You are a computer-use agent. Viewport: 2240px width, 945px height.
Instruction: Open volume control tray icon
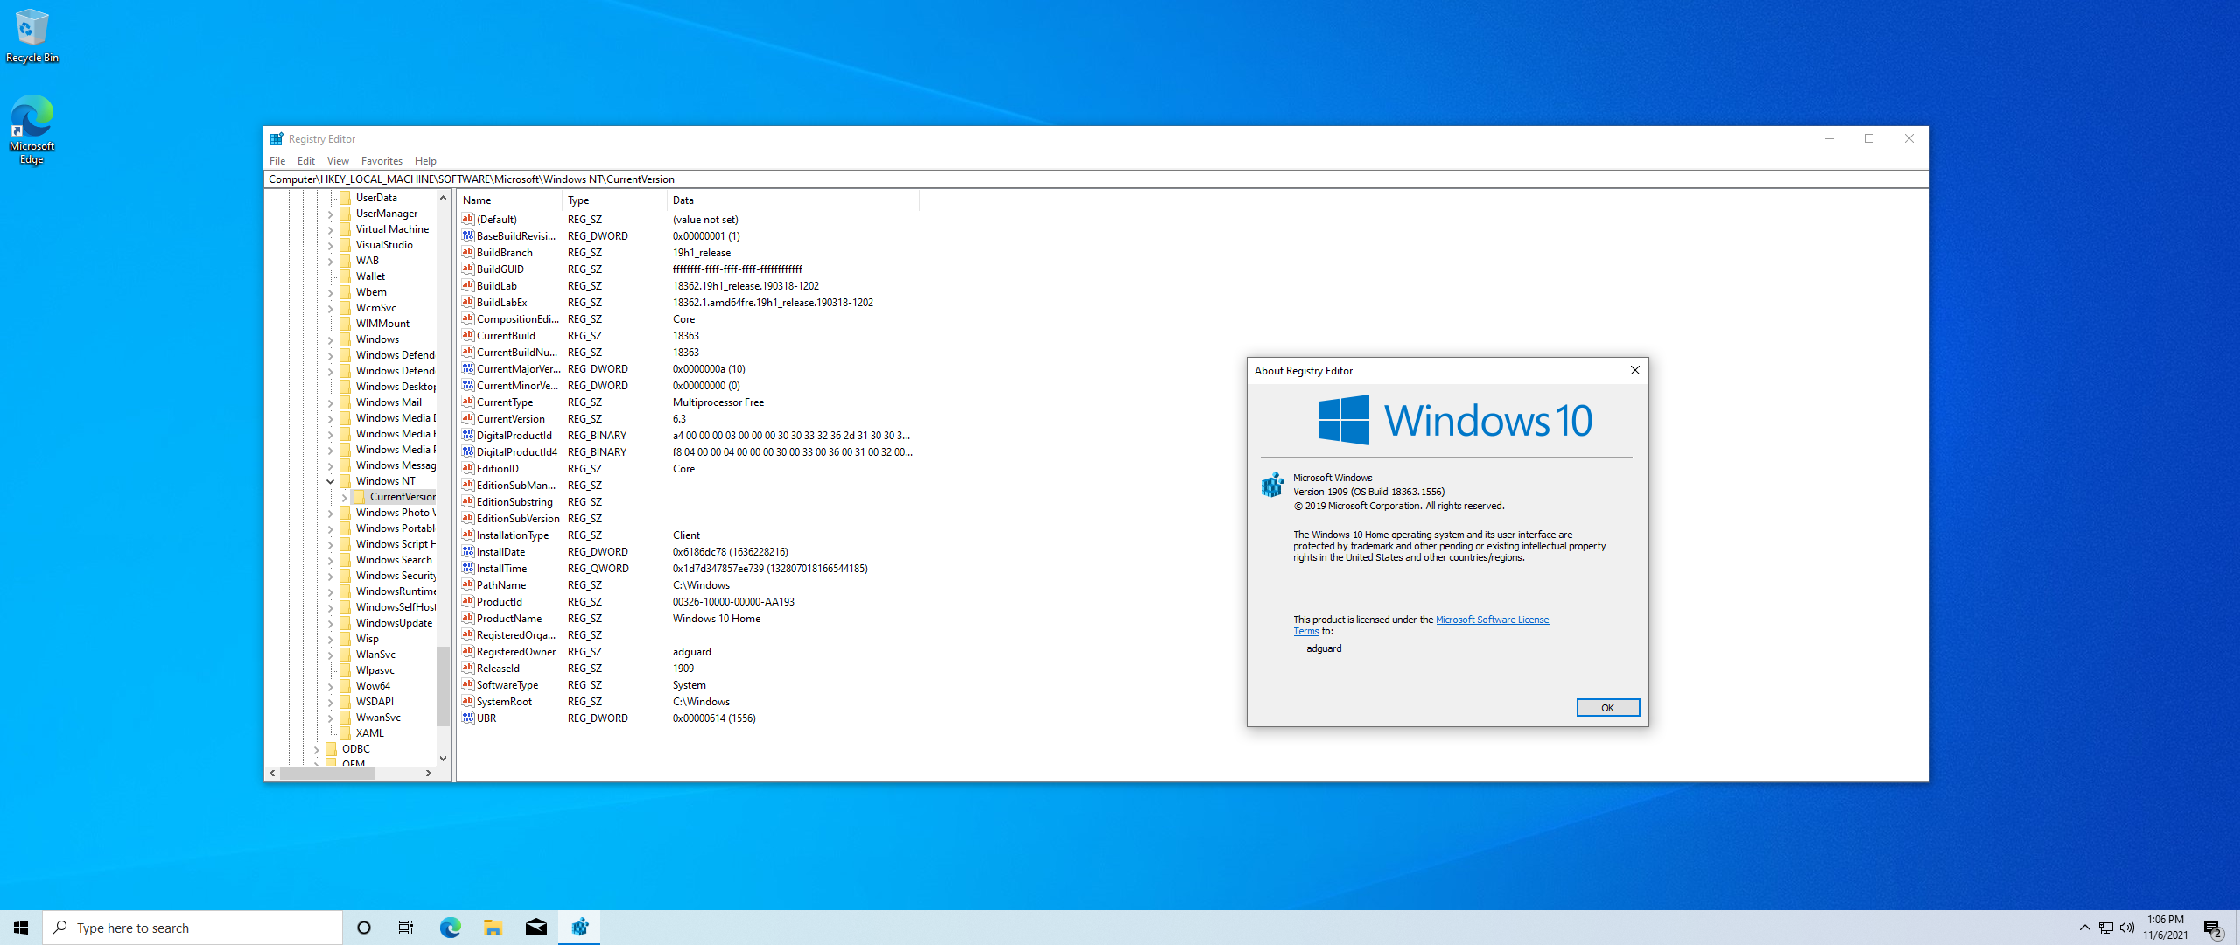click(x=2127, y=927)
